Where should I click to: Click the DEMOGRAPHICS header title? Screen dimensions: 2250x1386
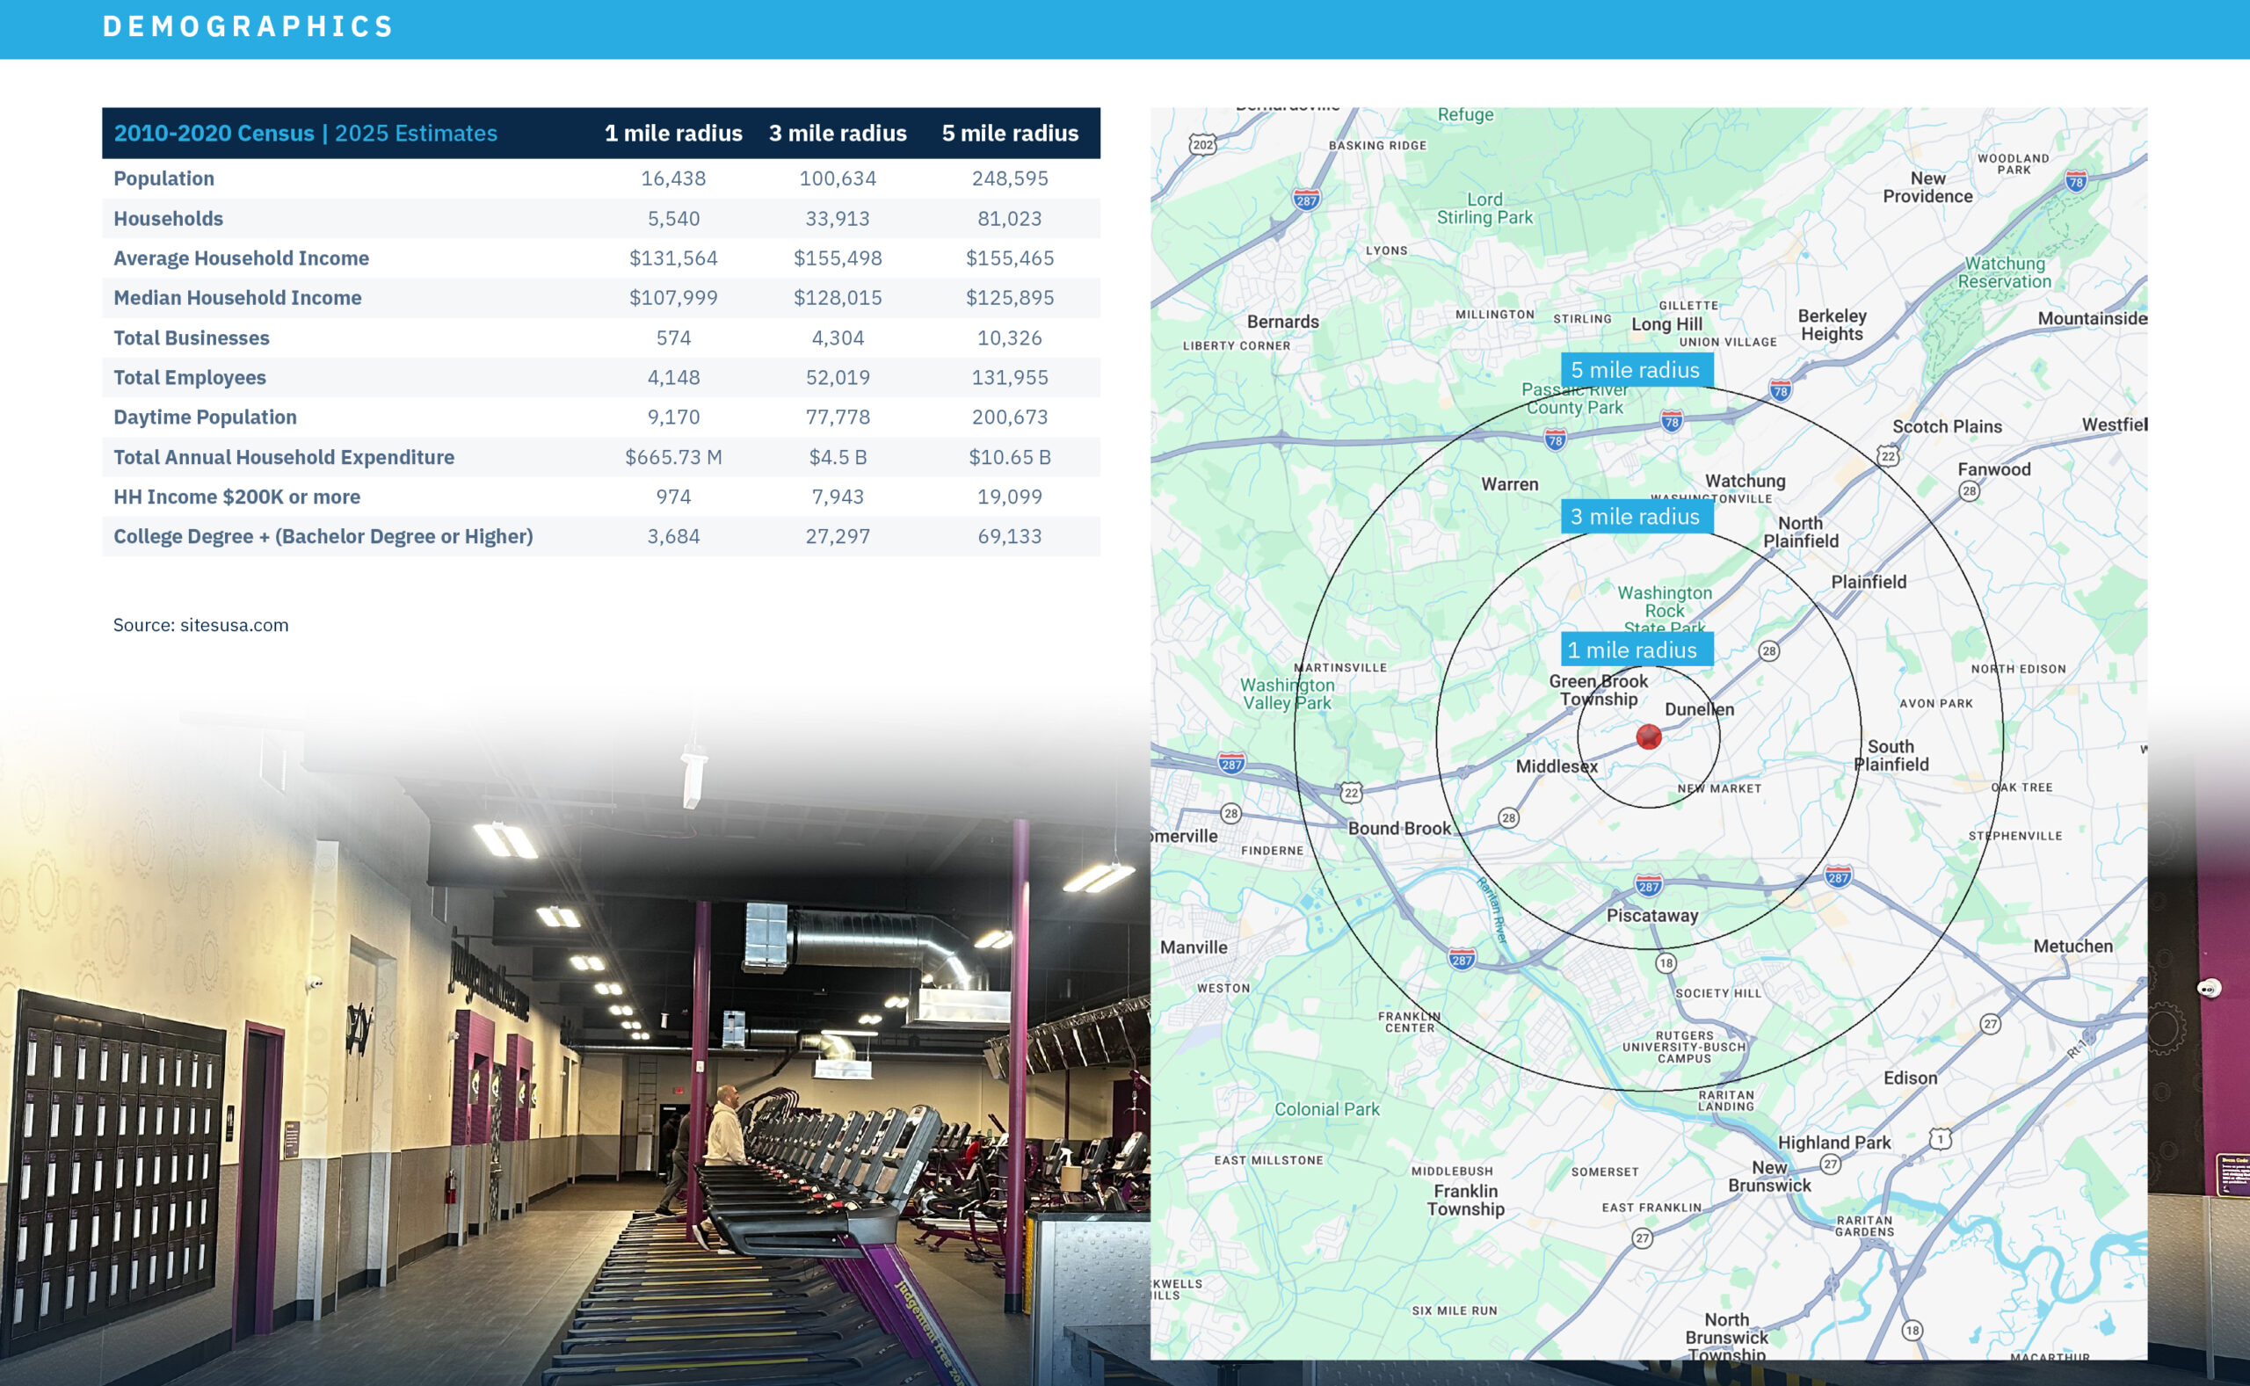click(248, 26)
